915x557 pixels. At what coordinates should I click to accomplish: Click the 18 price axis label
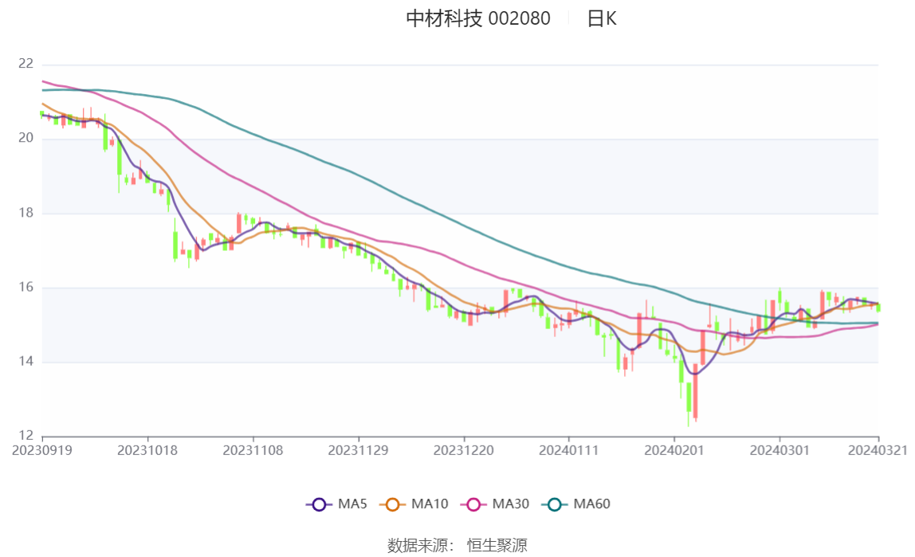(26, 213)
